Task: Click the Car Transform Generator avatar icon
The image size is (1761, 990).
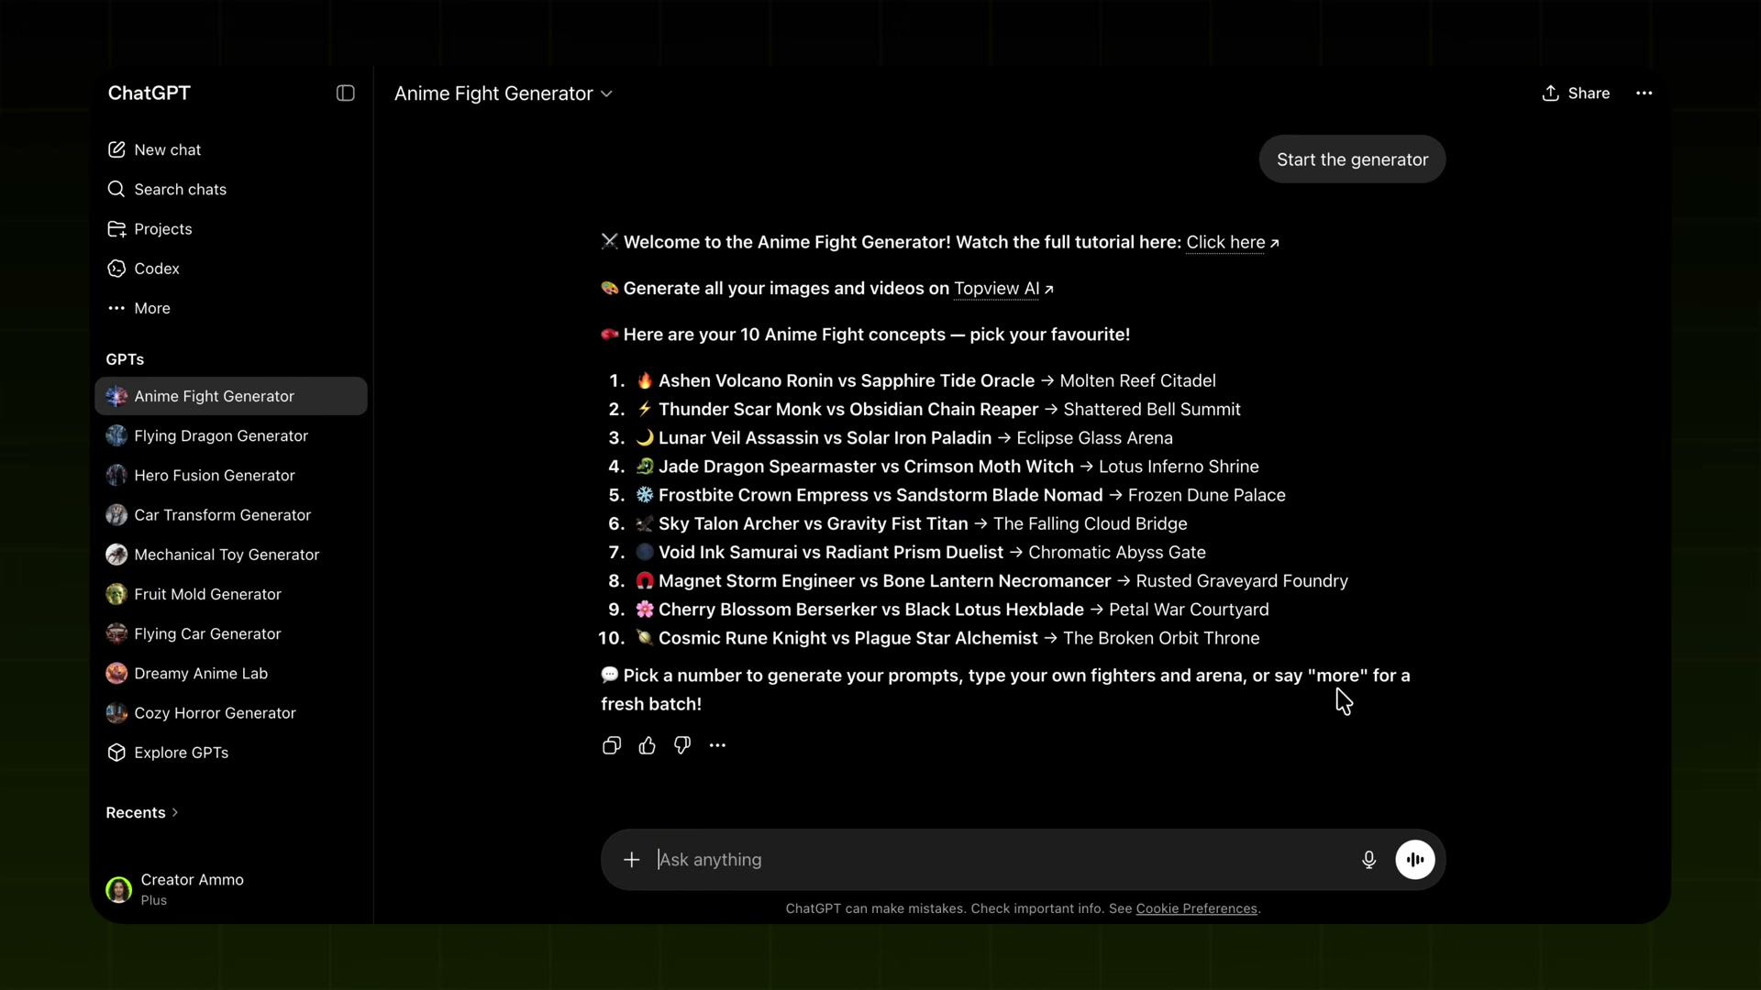Action: tap(116, 515)
